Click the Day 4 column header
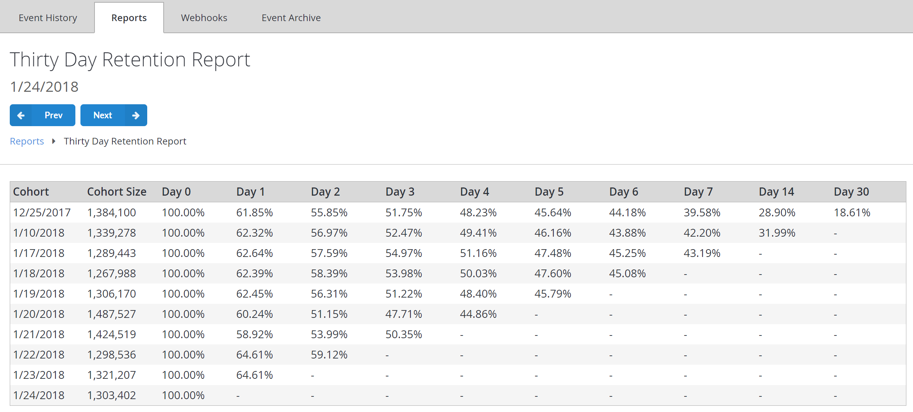Image resolution: width=913 pixels, height=412 pixels. pos(474,192)
